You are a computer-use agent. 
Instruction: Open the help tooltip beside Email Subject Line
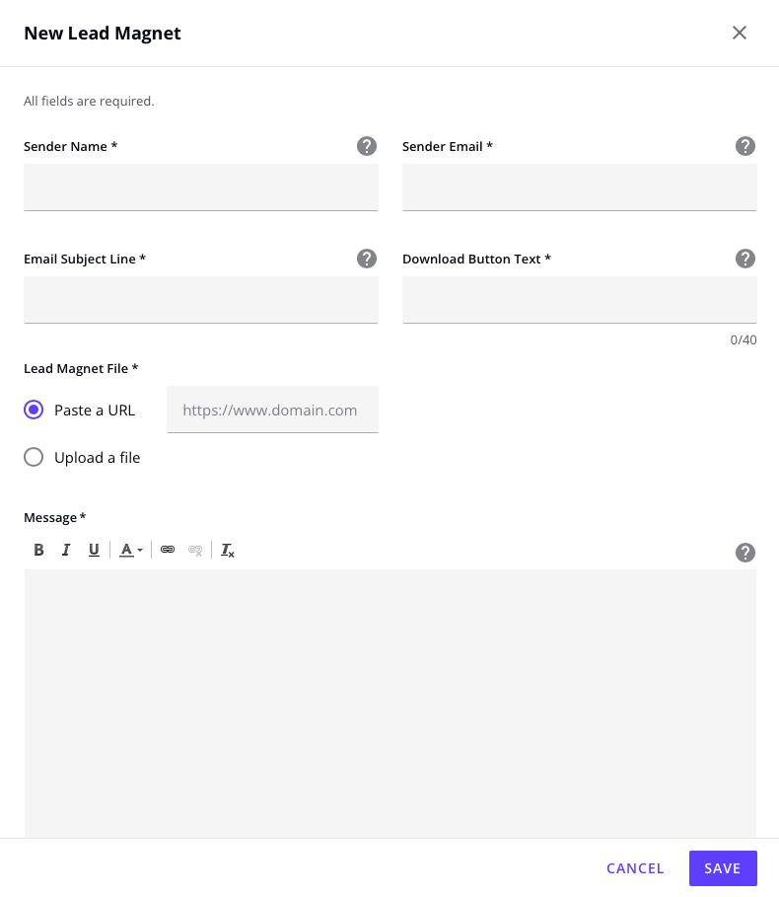click(x=367, y=259)
